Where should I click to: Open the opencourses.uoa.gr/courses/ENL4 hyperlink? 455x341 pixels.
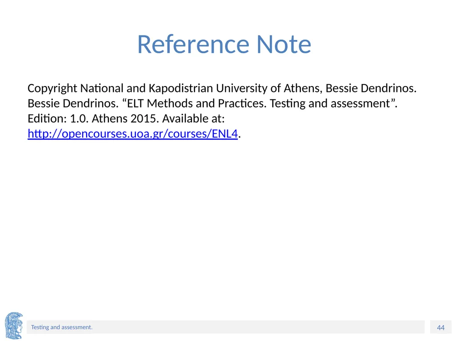pyautogui.click(x=132, y=134)
